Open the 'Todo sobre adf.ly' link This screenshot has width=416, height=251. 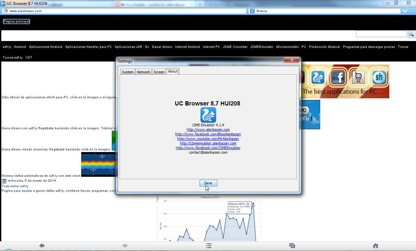(15, 186)
